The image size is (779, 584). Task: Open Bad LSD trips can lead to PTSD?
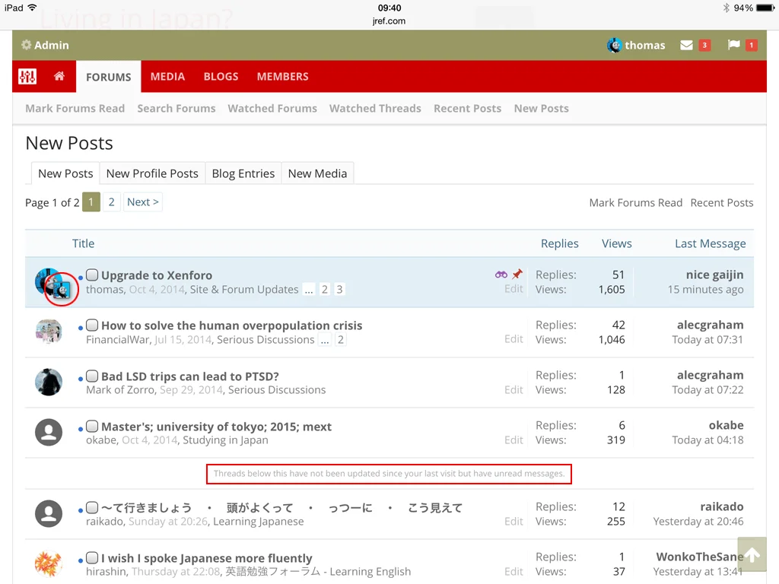[x=189, y=376]
